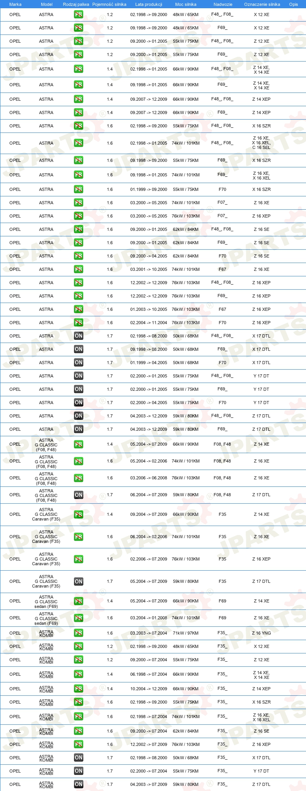306x791 pixels.
Task: Select the model cell in the 03.2004 -> 01.2008 row
Action: pyautogui.click(x=46, y=619)
